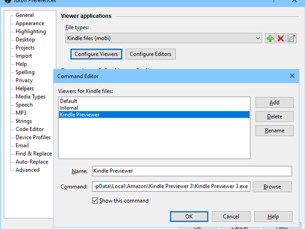The height and width of the screenshot is (229, 305).
Task: Open Media Types preferences page
Action: [30, 97]
